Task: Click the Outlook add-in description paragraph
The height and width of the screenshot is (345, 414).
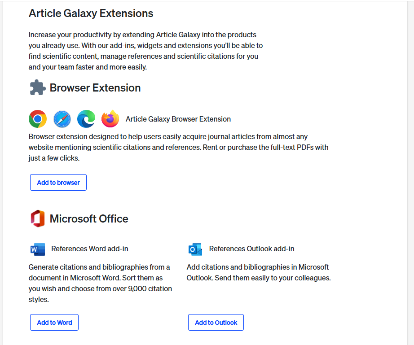Action: (x=258, y=272)
